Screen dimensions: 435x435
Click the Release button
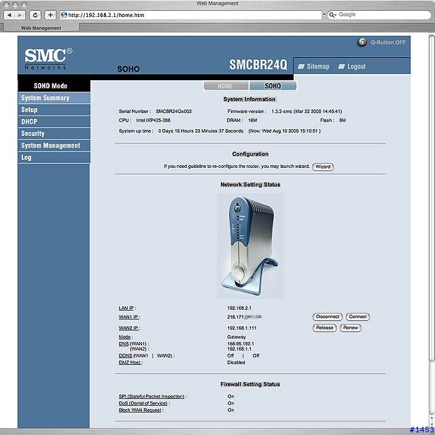325,328
